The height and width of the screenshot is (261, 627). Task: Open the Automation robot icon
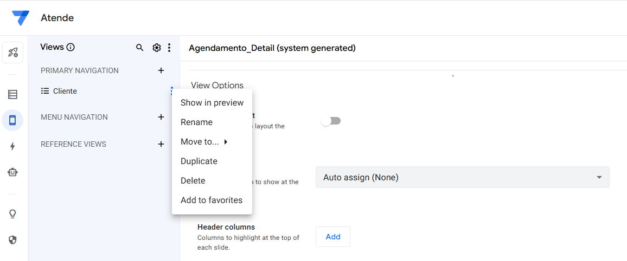[x=12, y=172]
